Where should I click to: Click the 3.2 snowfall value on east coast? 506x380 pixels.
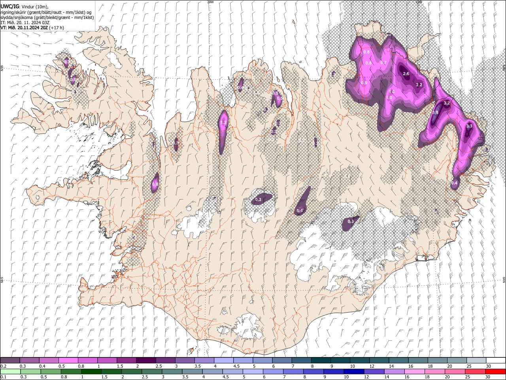click(x=447, y=103)
